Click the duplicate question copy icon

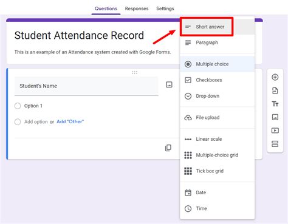pos(168,148)
